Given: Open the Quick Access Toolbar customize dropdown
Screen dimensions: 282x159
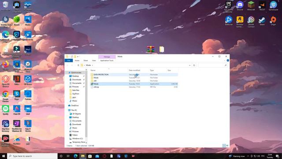Looking at the screenshot, I should (x=78, y=57).
